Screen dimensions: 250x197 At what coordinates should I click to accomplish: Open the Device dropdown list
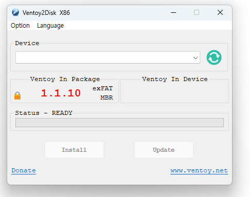(108, 57)
